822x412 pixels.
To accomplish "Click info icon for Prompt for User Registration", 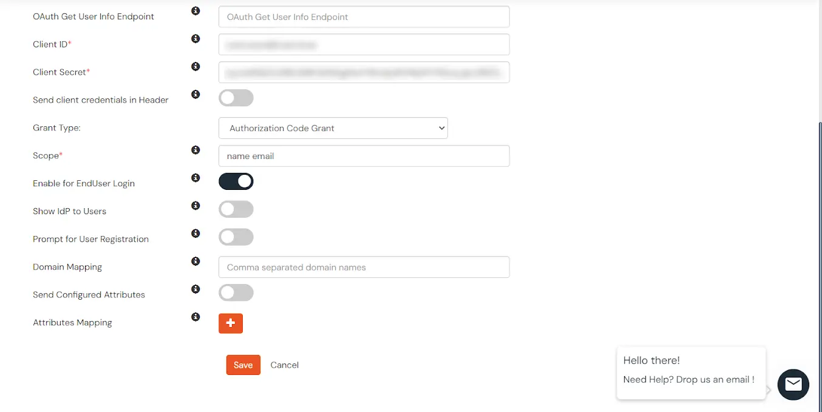I will point(195,234).
